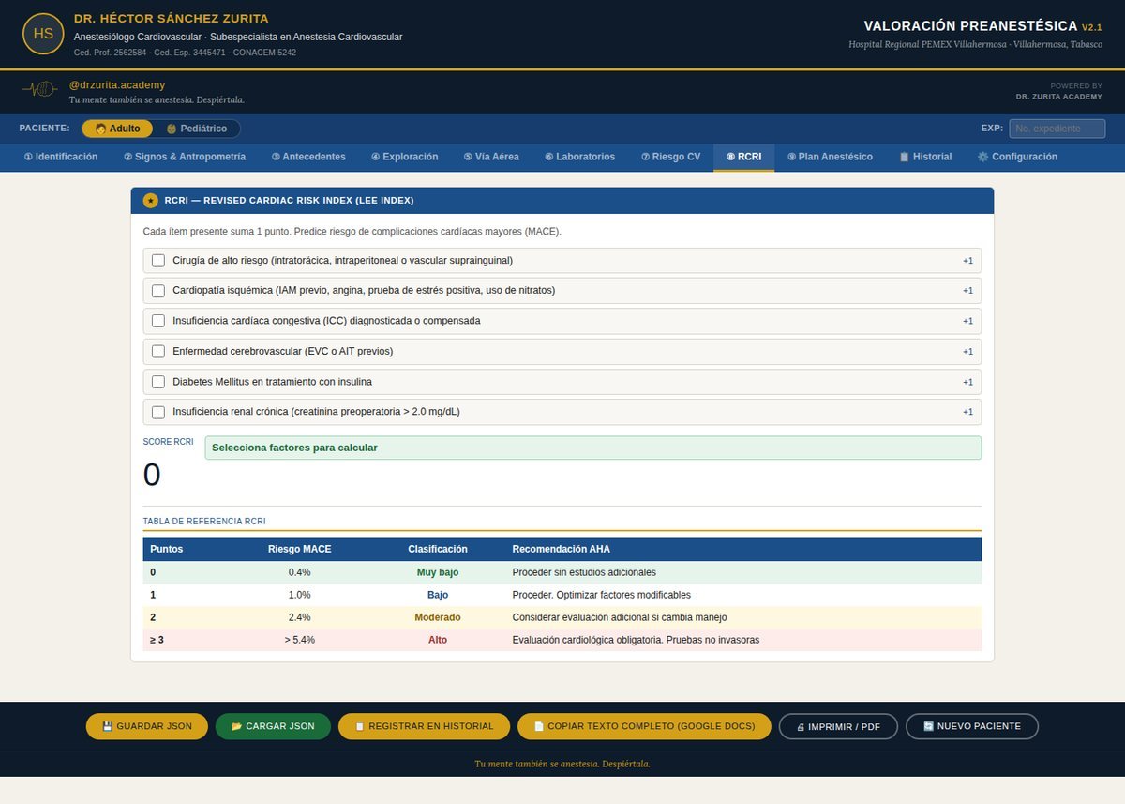Enable Insuficiencia cardíaca congestiva checkbox
Viewport: 1125px width, 804px height.
[x=158, y=321]
